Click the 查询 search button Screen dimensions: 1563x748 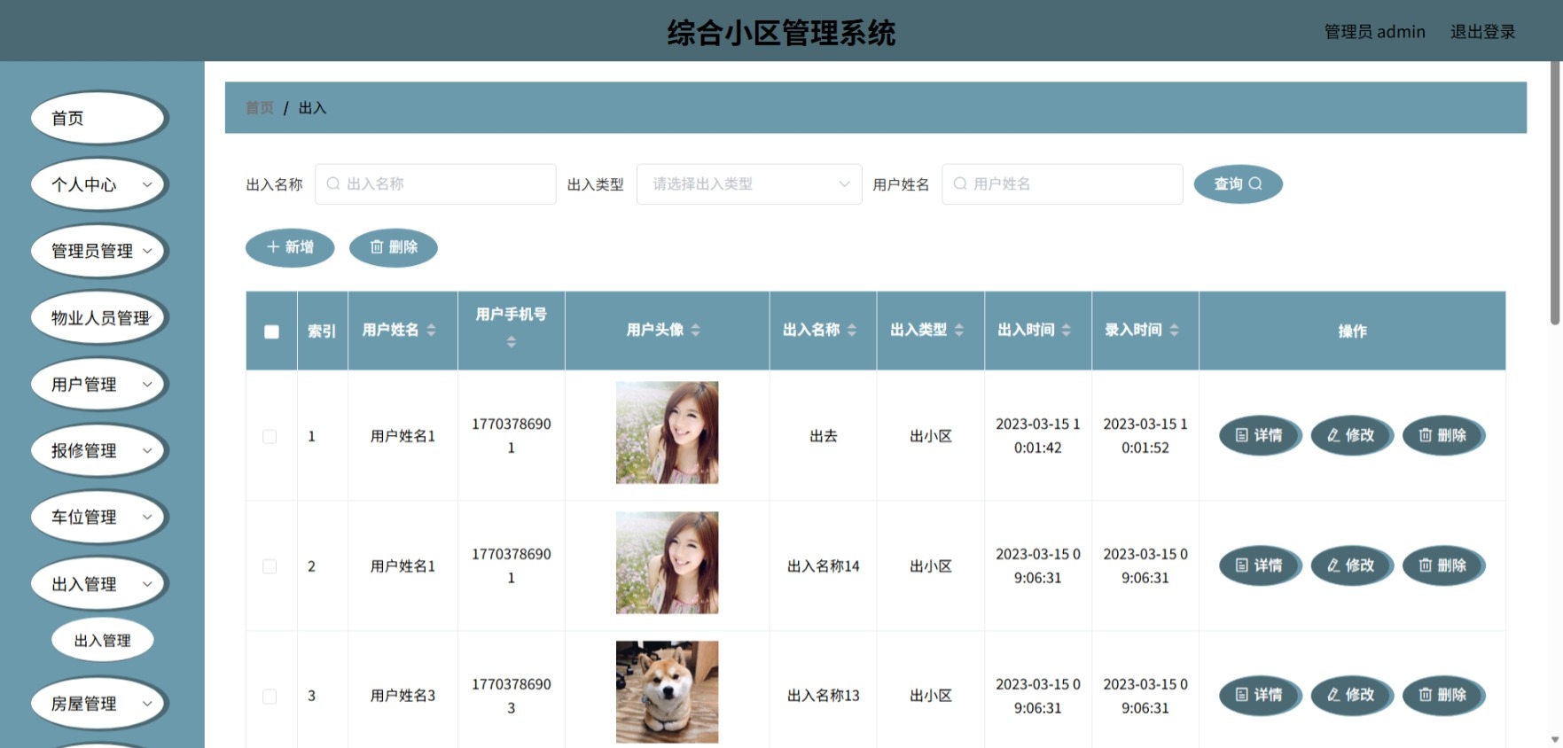click(1238, 183)
